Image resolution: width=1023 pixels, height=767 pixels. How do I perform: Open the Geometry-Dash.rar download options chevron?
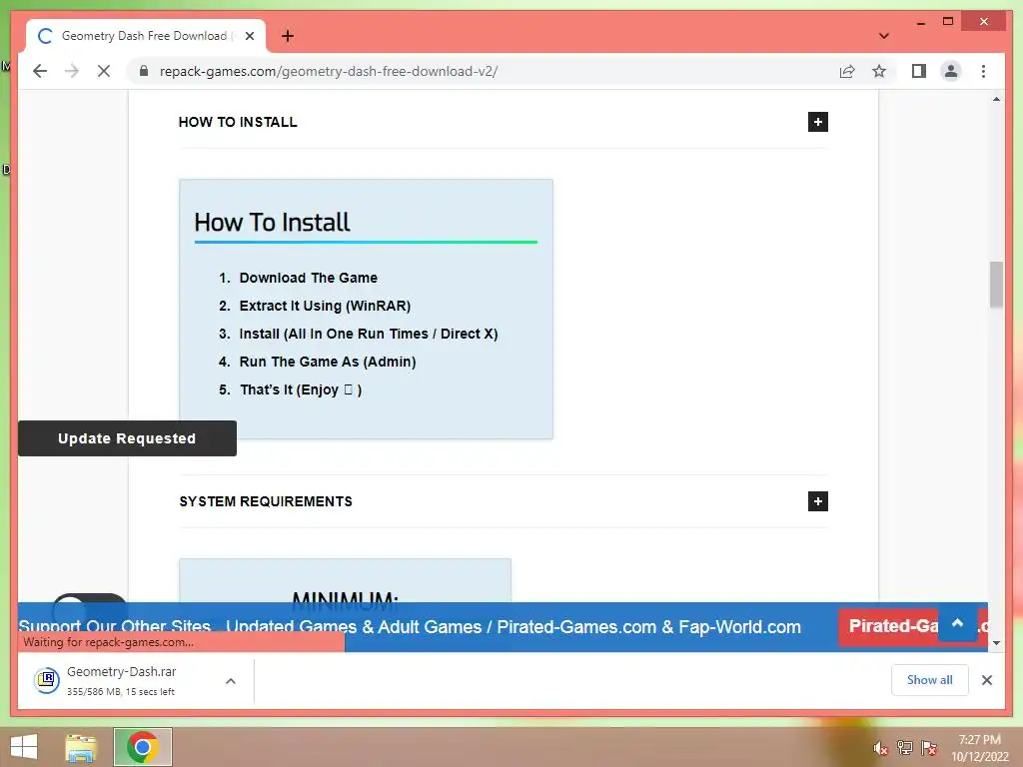pos(231,681)
